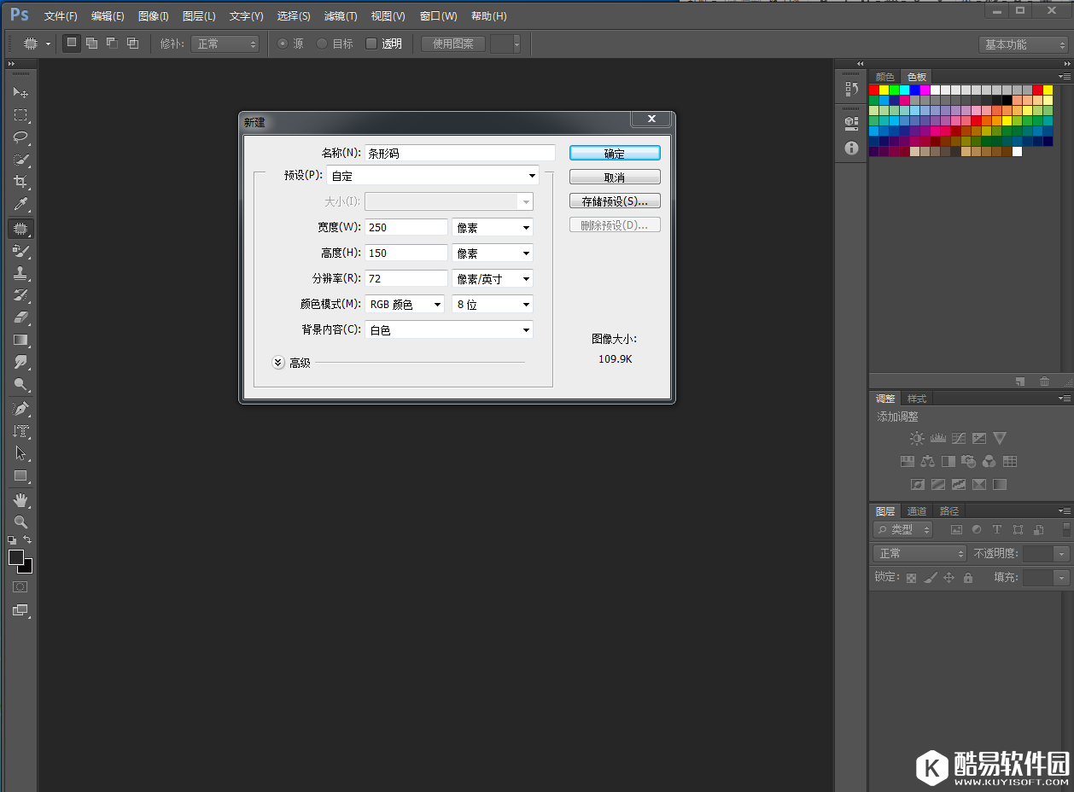
Task: Open the 预设 preset dropdown
Action: tap(433, 176)
